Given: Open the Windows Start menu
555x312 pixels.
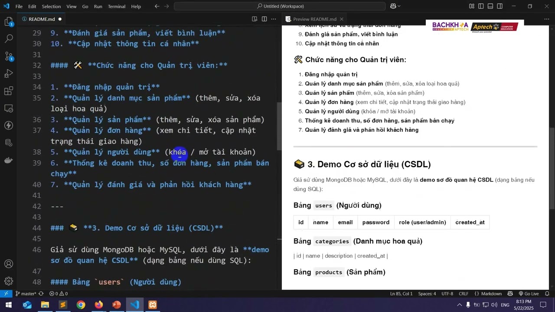Looking at the screenshot, I should click(8, 305).
